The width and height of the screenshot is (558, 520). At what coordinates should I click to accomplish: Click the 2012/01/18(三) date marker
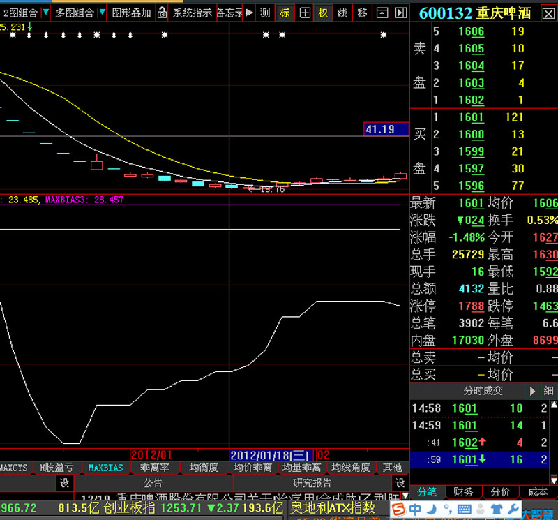[271, 455]
